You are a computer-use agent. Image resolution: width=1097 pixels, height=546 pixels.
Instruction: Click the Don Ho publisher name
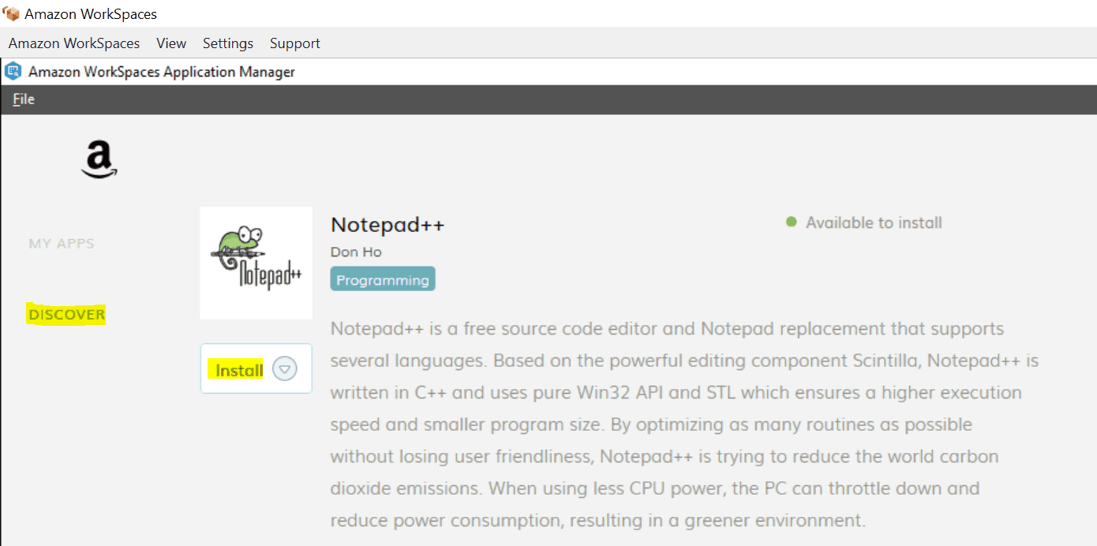click(356, 252)
